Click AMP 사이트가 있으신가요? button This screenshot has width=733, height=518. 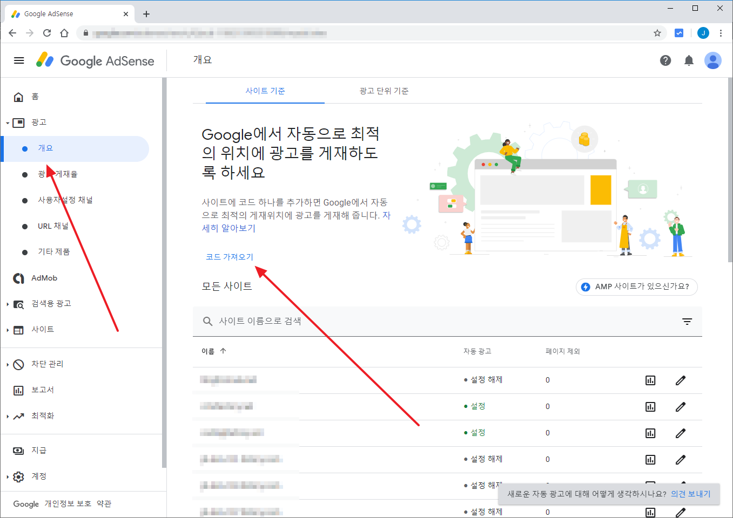pos(637,287)
